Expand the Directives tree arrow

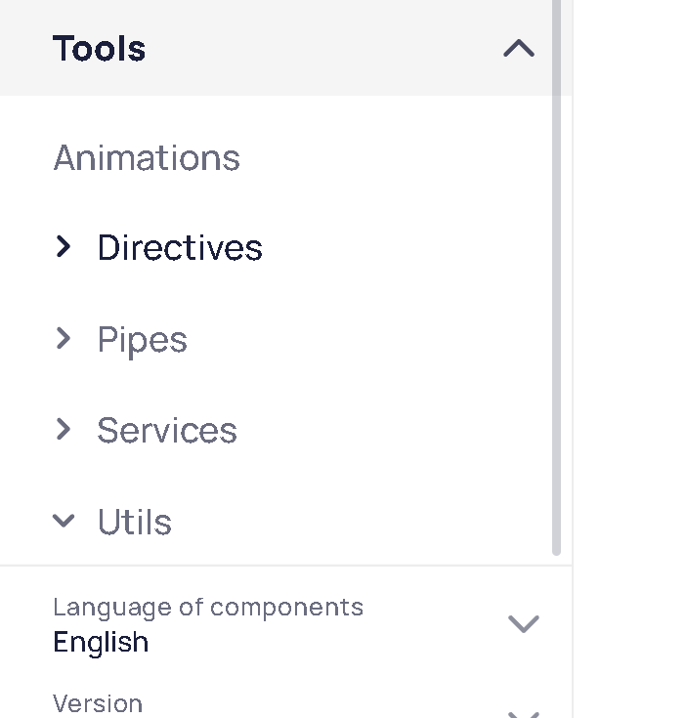click(x=64, y=247)
